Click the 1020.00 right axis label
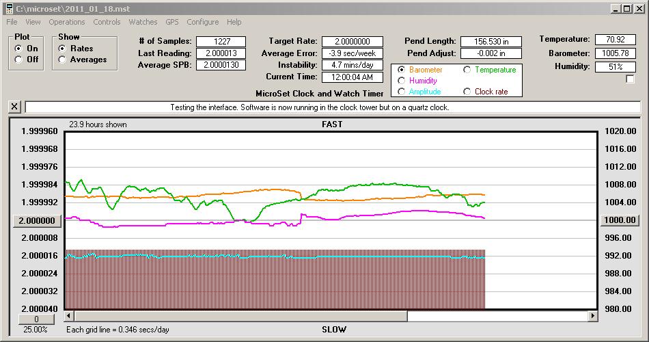This screenshot has height=342, width=649. [620, 131]
